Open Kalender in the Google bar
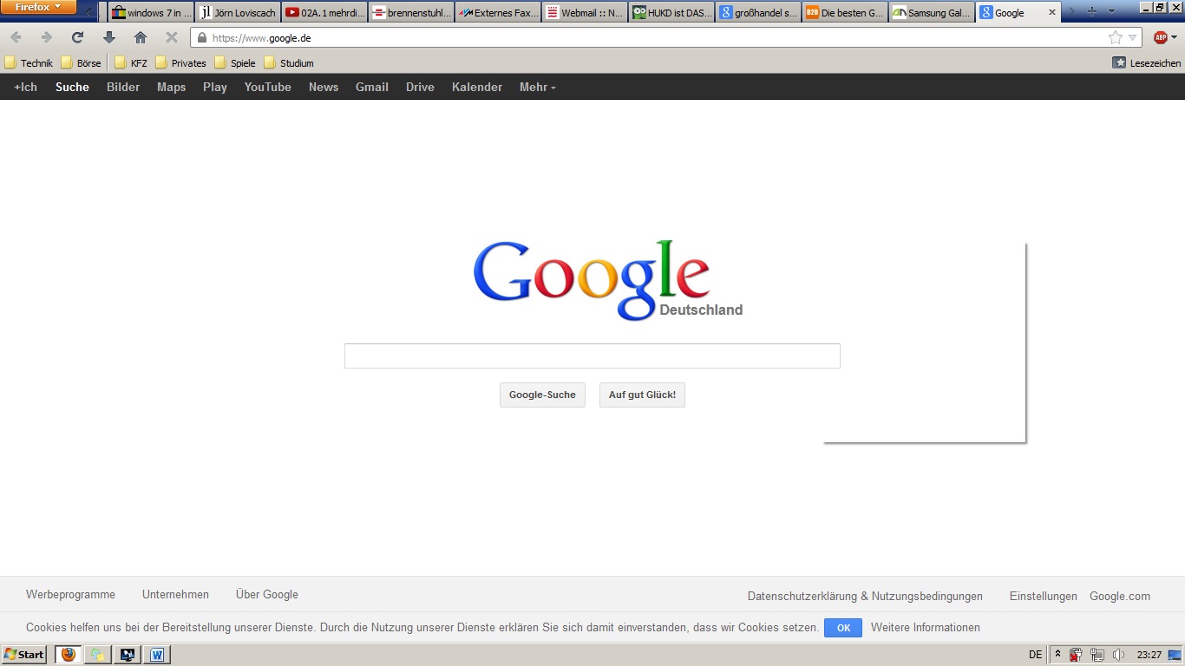The width and height of the screenshot is (1185, 666). tap(477, 87)
